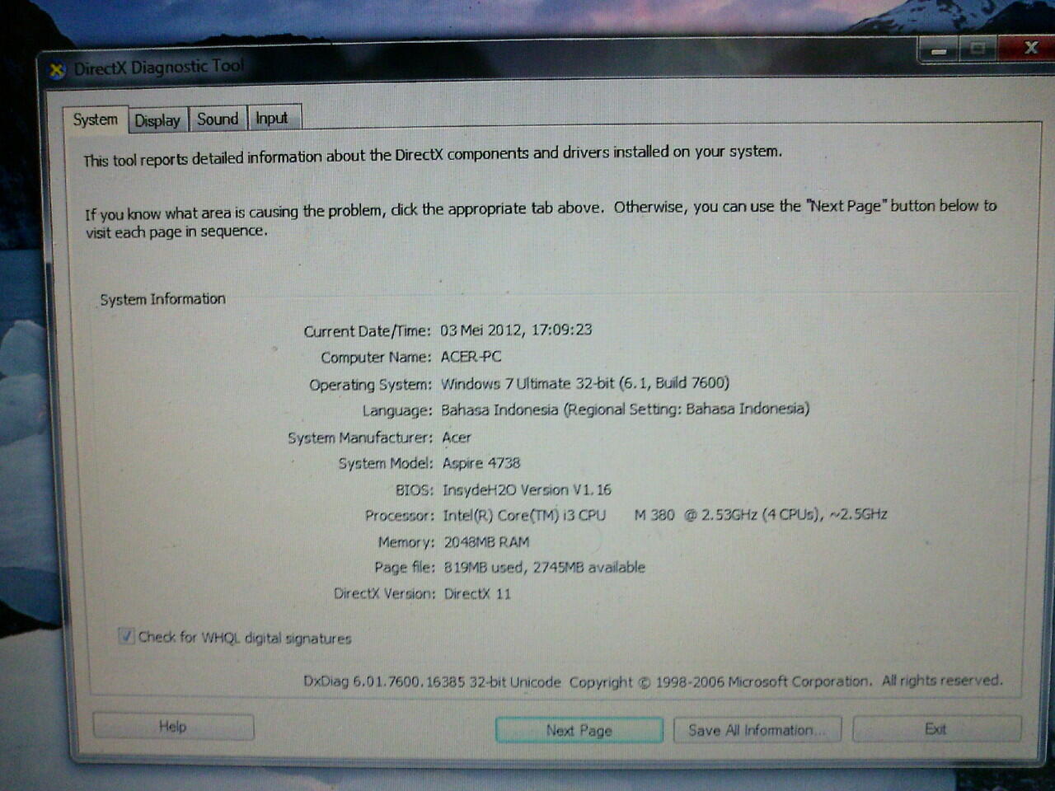Click the date value 03 Mei 2012, 17:09:23
Screen dimensions: 1055x791
516,330
